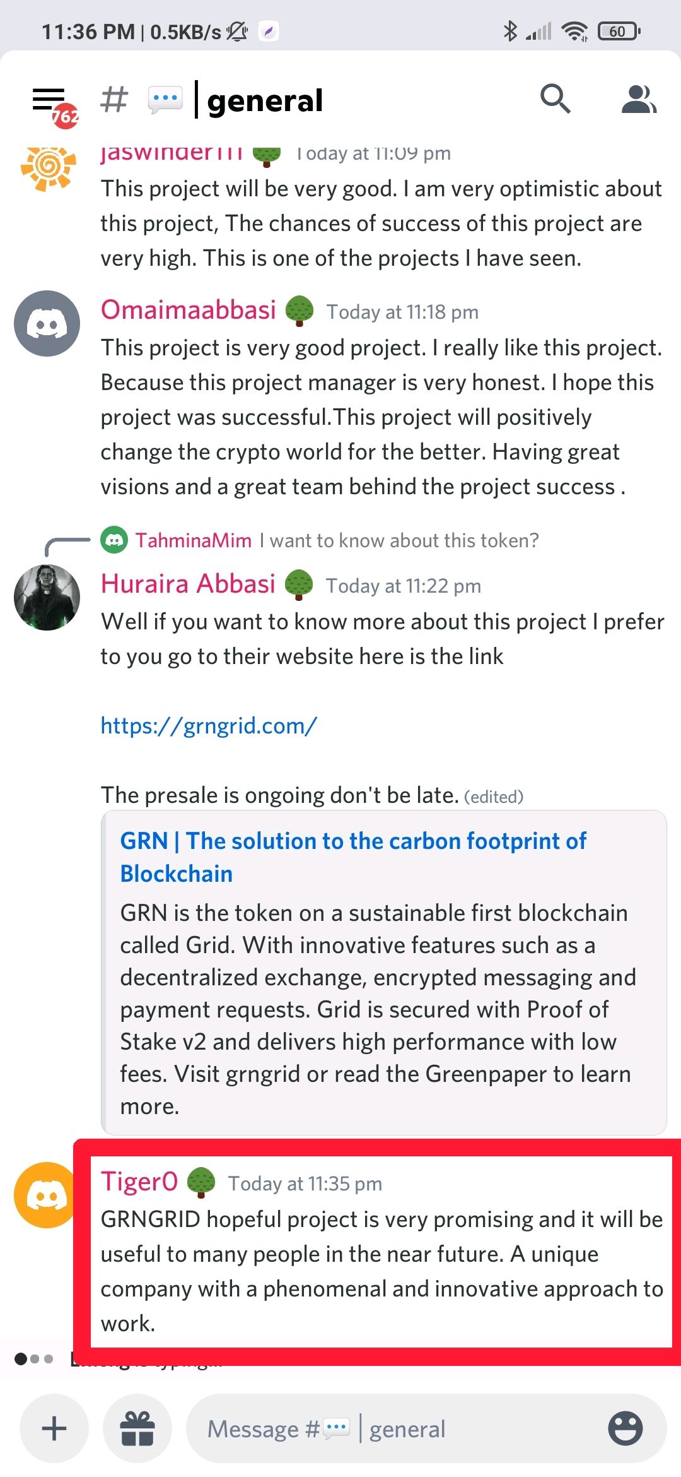Tap the plus attachment button

point(54,1428)
